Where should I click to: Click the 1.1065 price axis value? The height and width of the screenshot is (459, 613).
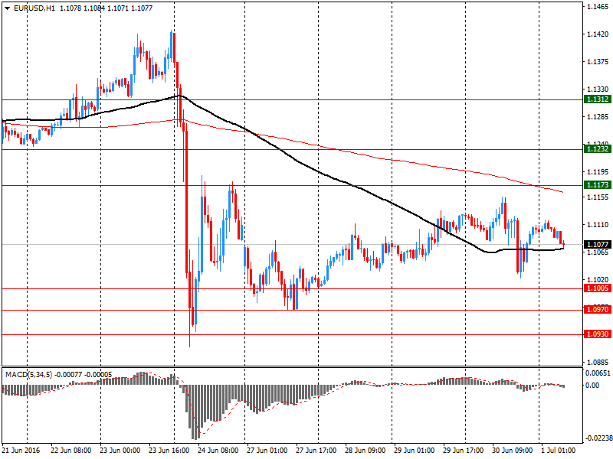pos(598,252)
